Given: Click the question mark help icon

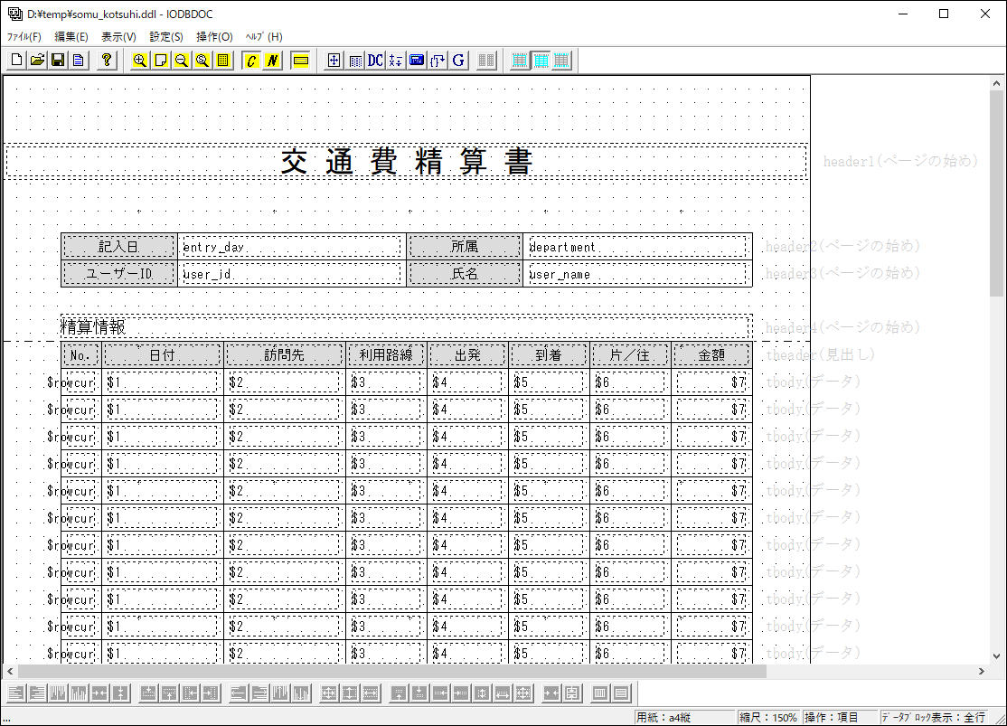Looking at the screenshot, I should pos(107,61).
